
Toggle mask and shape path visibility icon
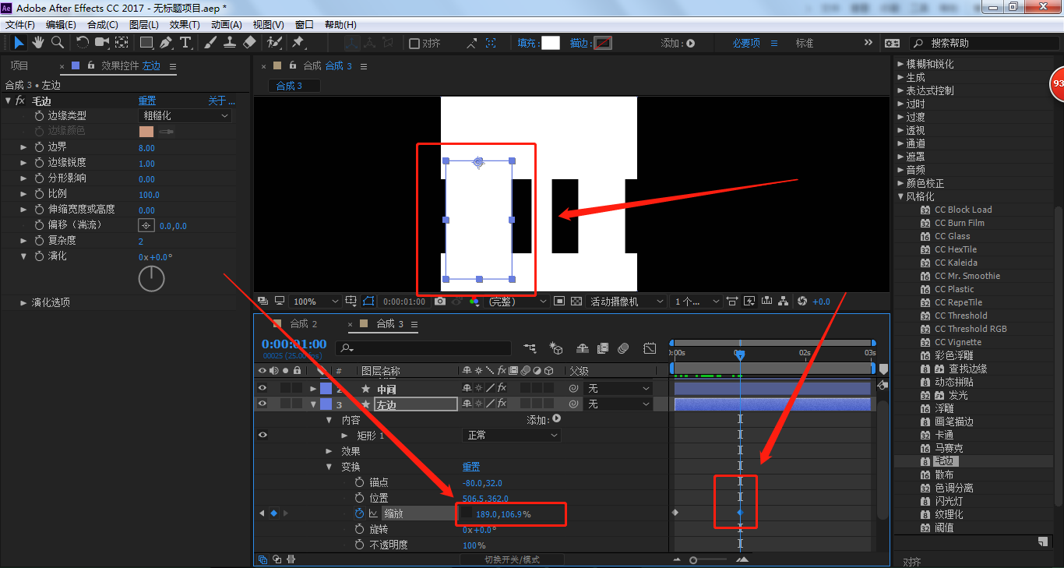368,302
